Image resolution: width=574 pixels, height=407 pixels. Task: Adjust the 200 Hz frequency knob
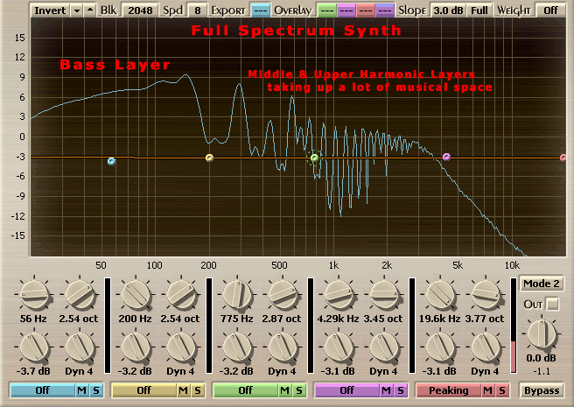click(136, 294)
